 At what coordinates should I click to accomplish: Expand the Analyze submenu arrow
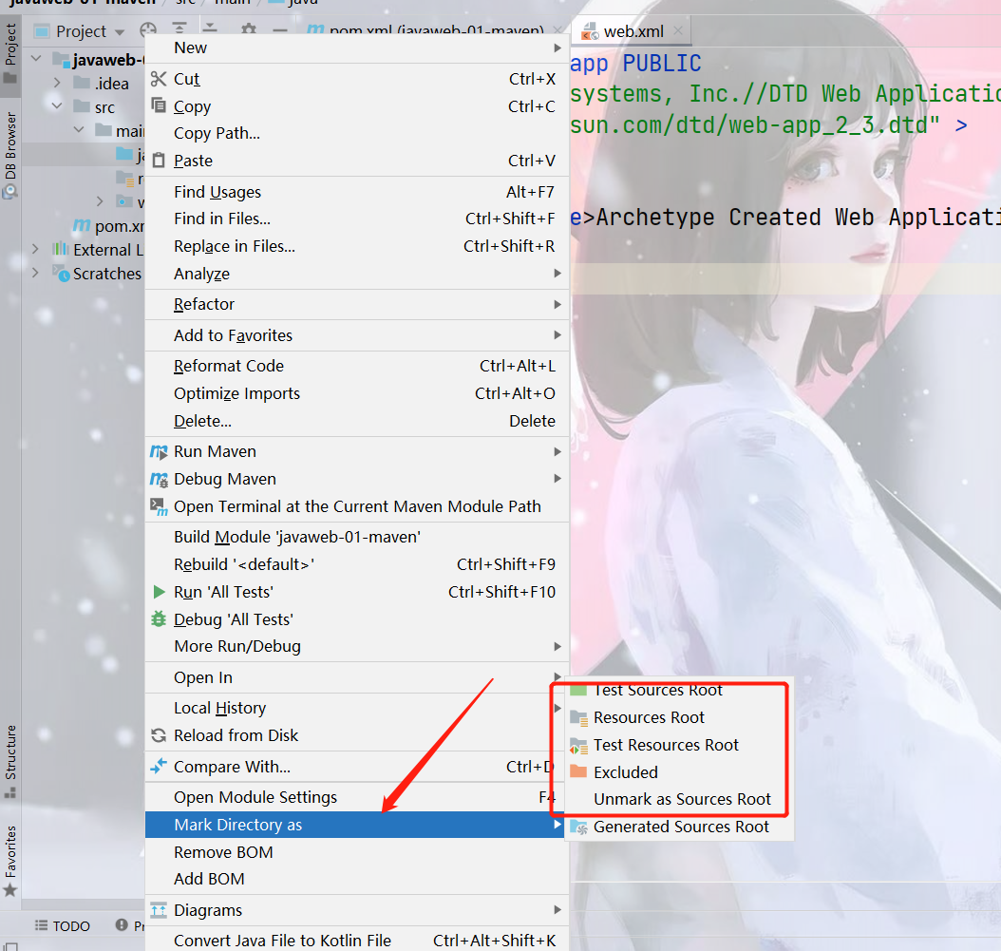click(557, 274)
